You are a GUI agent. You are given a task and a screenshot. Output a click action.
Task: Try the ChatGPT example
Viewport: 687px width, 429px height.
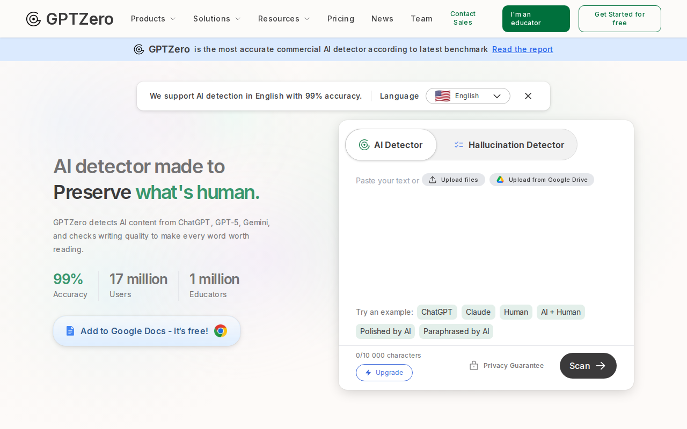click(x=437, y=312)
